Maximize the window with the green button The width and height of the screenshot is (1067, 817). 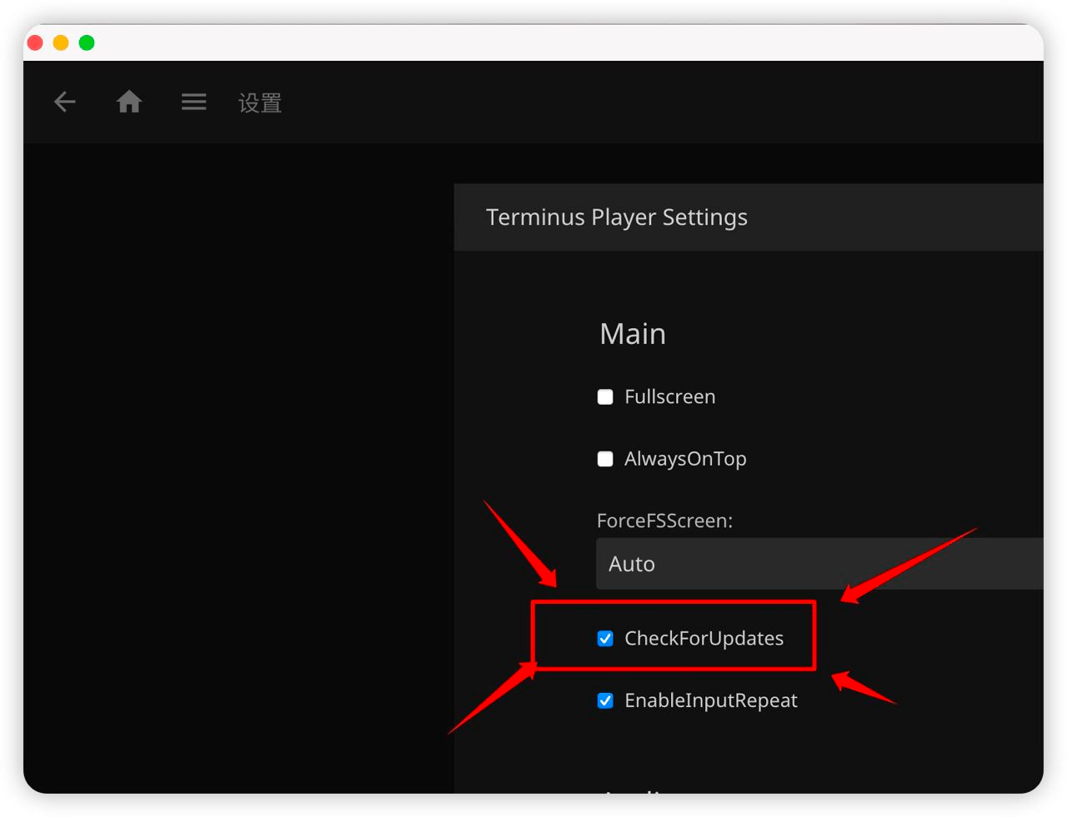87,42
